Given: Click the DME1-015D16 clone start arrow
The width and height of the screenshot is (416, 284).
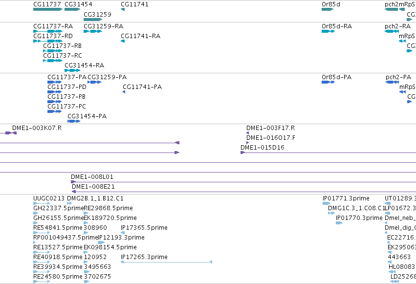Looking at the screenshot, I should [x=242, y=153].
